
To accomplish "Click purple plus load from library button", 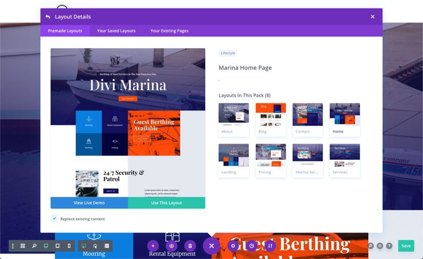I will [153, 246].
